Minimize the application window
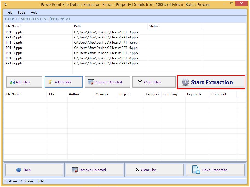250x187 pixels. pos(224,4)
